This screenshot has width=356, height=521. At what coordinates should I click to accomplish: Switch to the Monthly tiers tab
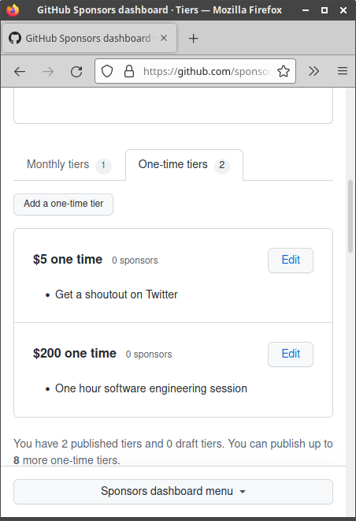point(69,165)
